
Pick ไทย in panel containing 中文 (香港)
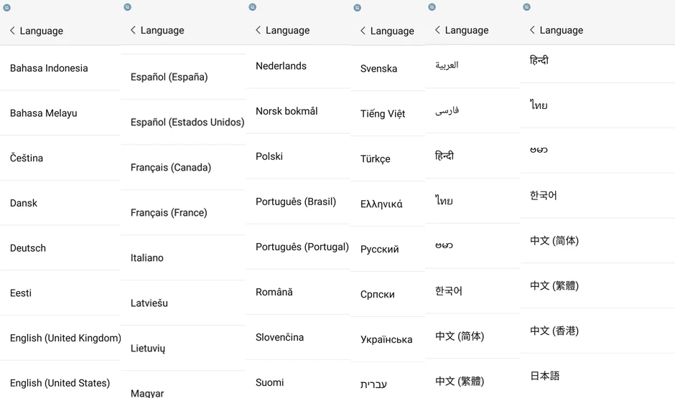(x=597, y=105)
